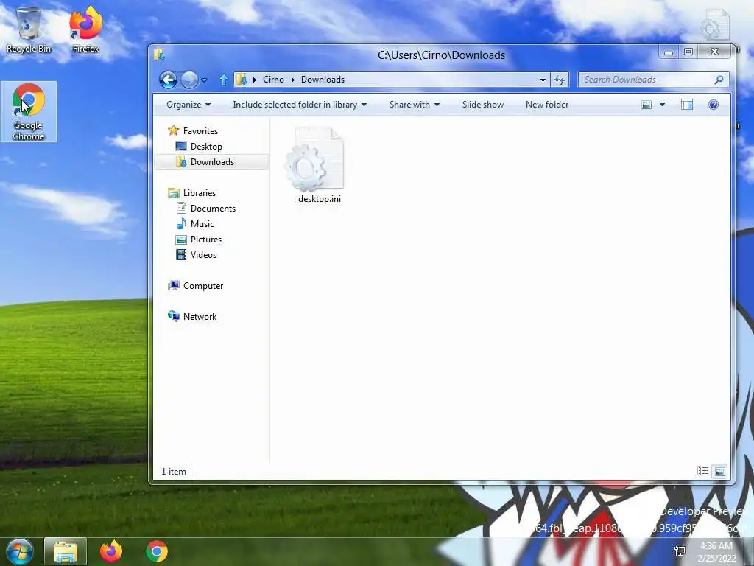Viewport: 754px width, 566px height.
Task: Create a New folder
Action: [x=547, y=105]
